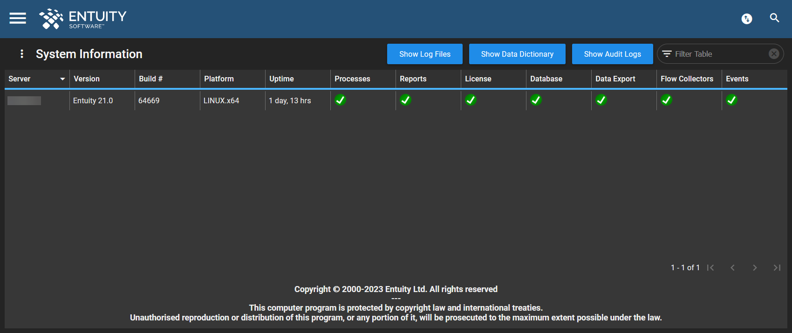
Task: Go to previous page of table
Action: pos(732,267)
